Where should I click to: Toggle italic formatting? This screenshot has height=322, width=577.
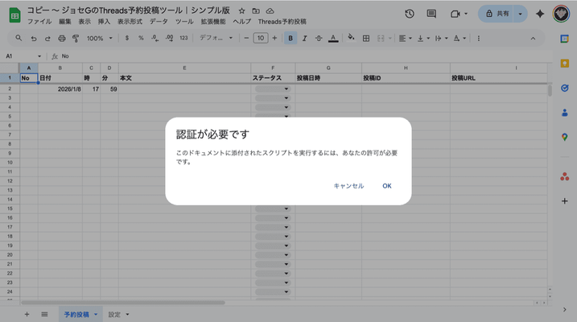(304, 39)
